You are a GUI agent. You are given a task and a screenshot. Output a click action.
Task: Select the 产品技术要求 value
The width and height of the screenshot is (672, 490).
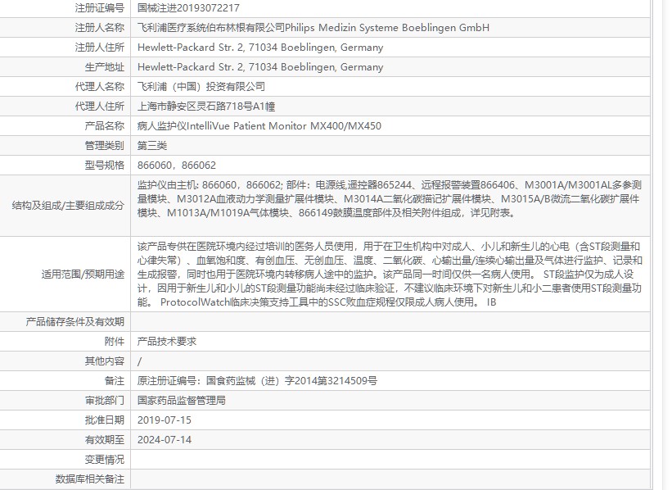click(167, 342)
